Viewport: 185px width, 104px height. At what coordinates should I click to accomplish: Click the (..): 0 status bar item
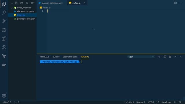pos(16,102)
